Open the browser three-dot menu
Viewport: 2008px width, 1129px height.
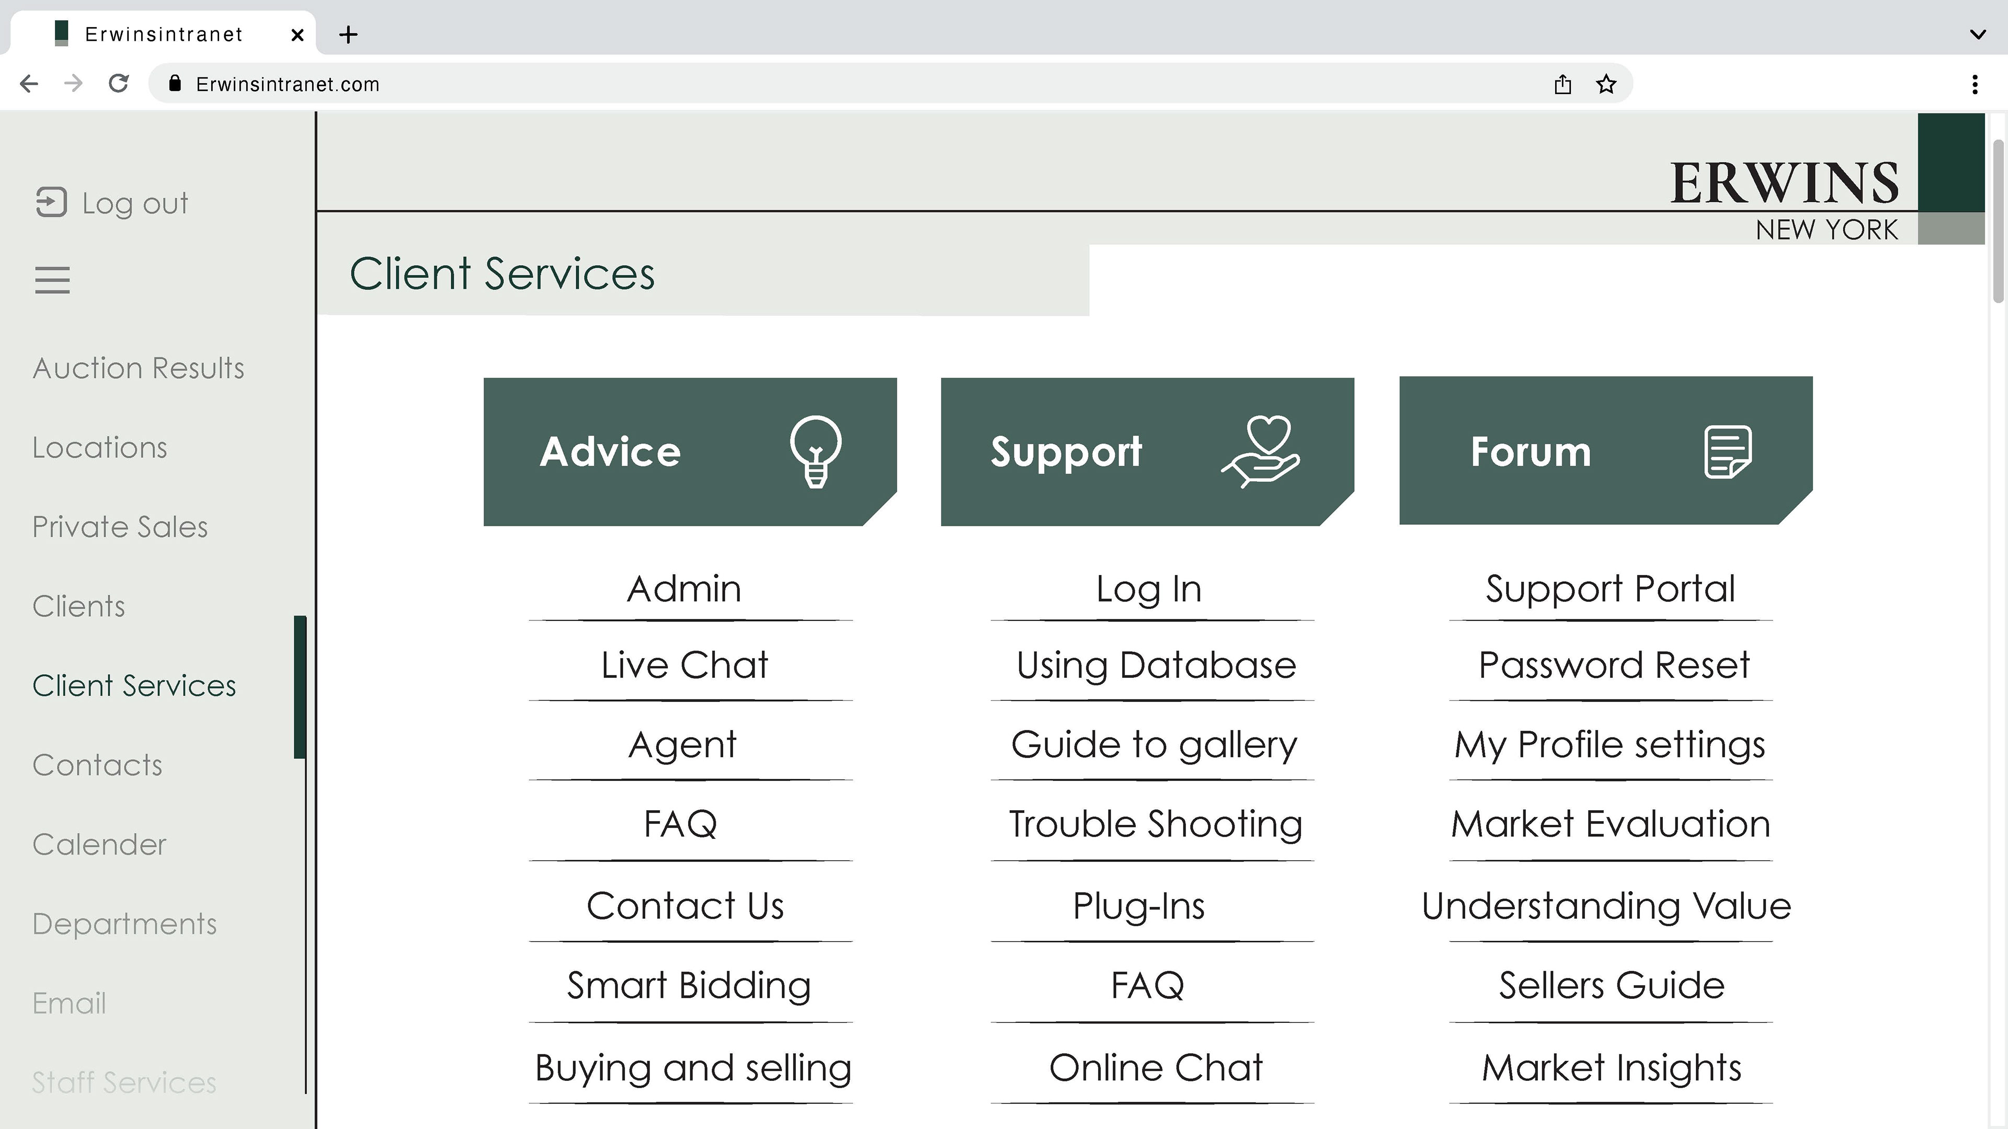click(1975, 84)
